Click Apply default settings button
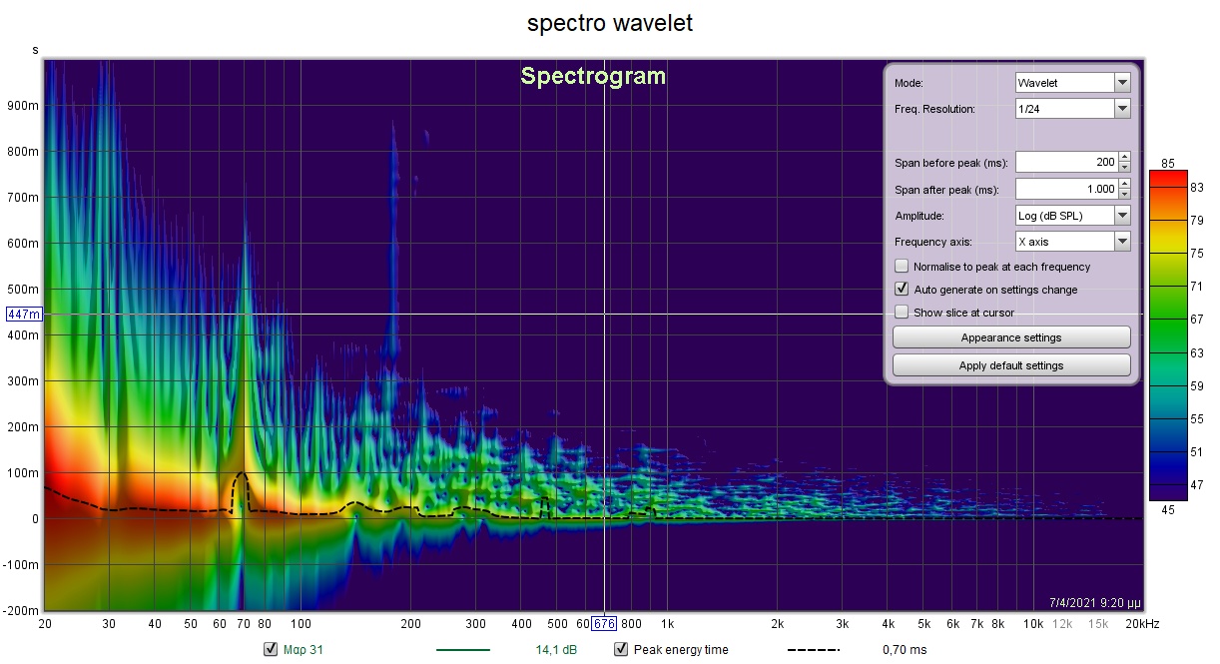The height and width of the screenshot is (664, 1220). click(x=1010, y=365)
